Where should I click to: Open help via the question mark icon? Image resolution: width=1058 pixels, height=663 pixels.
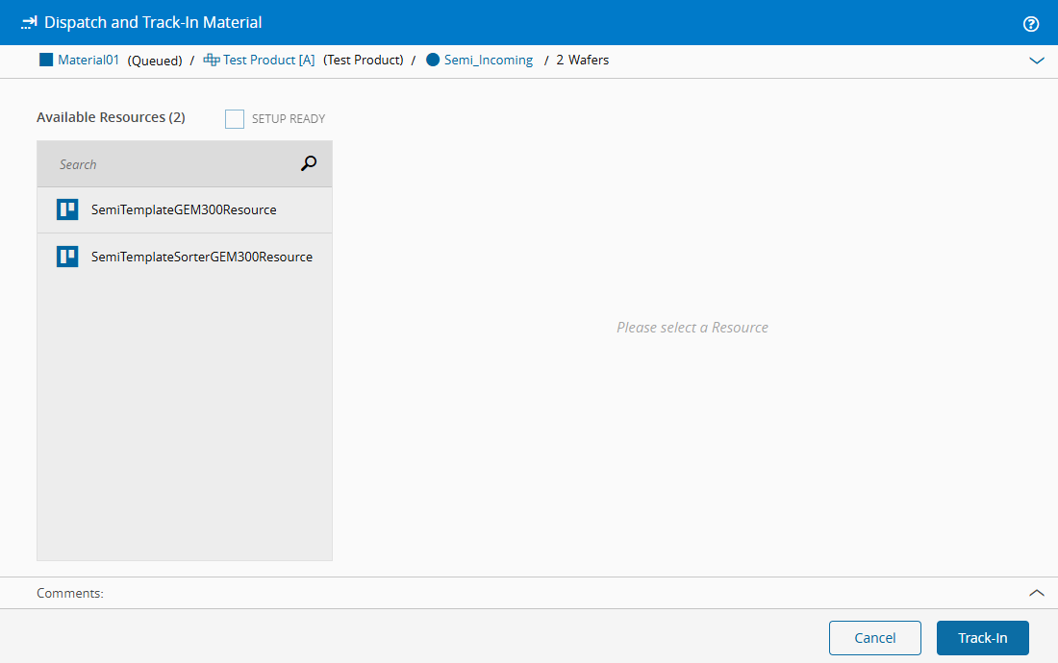[1031, 24]
